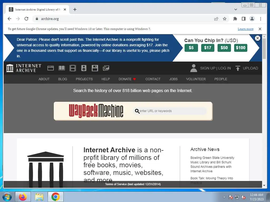The image size is (270, 202).
Task: Expand the tab search chevron
Action: (235, 9)
